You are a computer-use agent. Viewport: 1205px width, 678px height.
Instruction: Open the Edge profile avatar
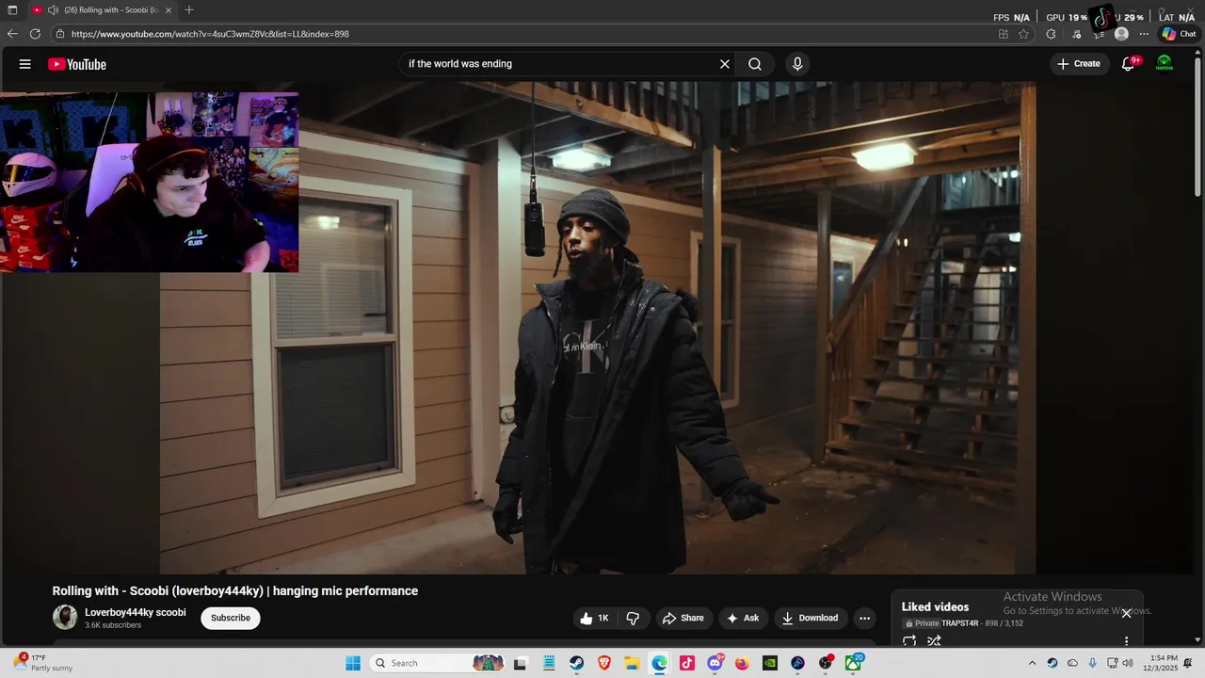tap(1121, 34)
